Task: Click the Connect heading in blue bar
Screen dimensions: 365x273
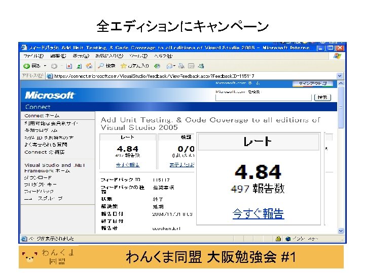Action: (x=38, y=107)
